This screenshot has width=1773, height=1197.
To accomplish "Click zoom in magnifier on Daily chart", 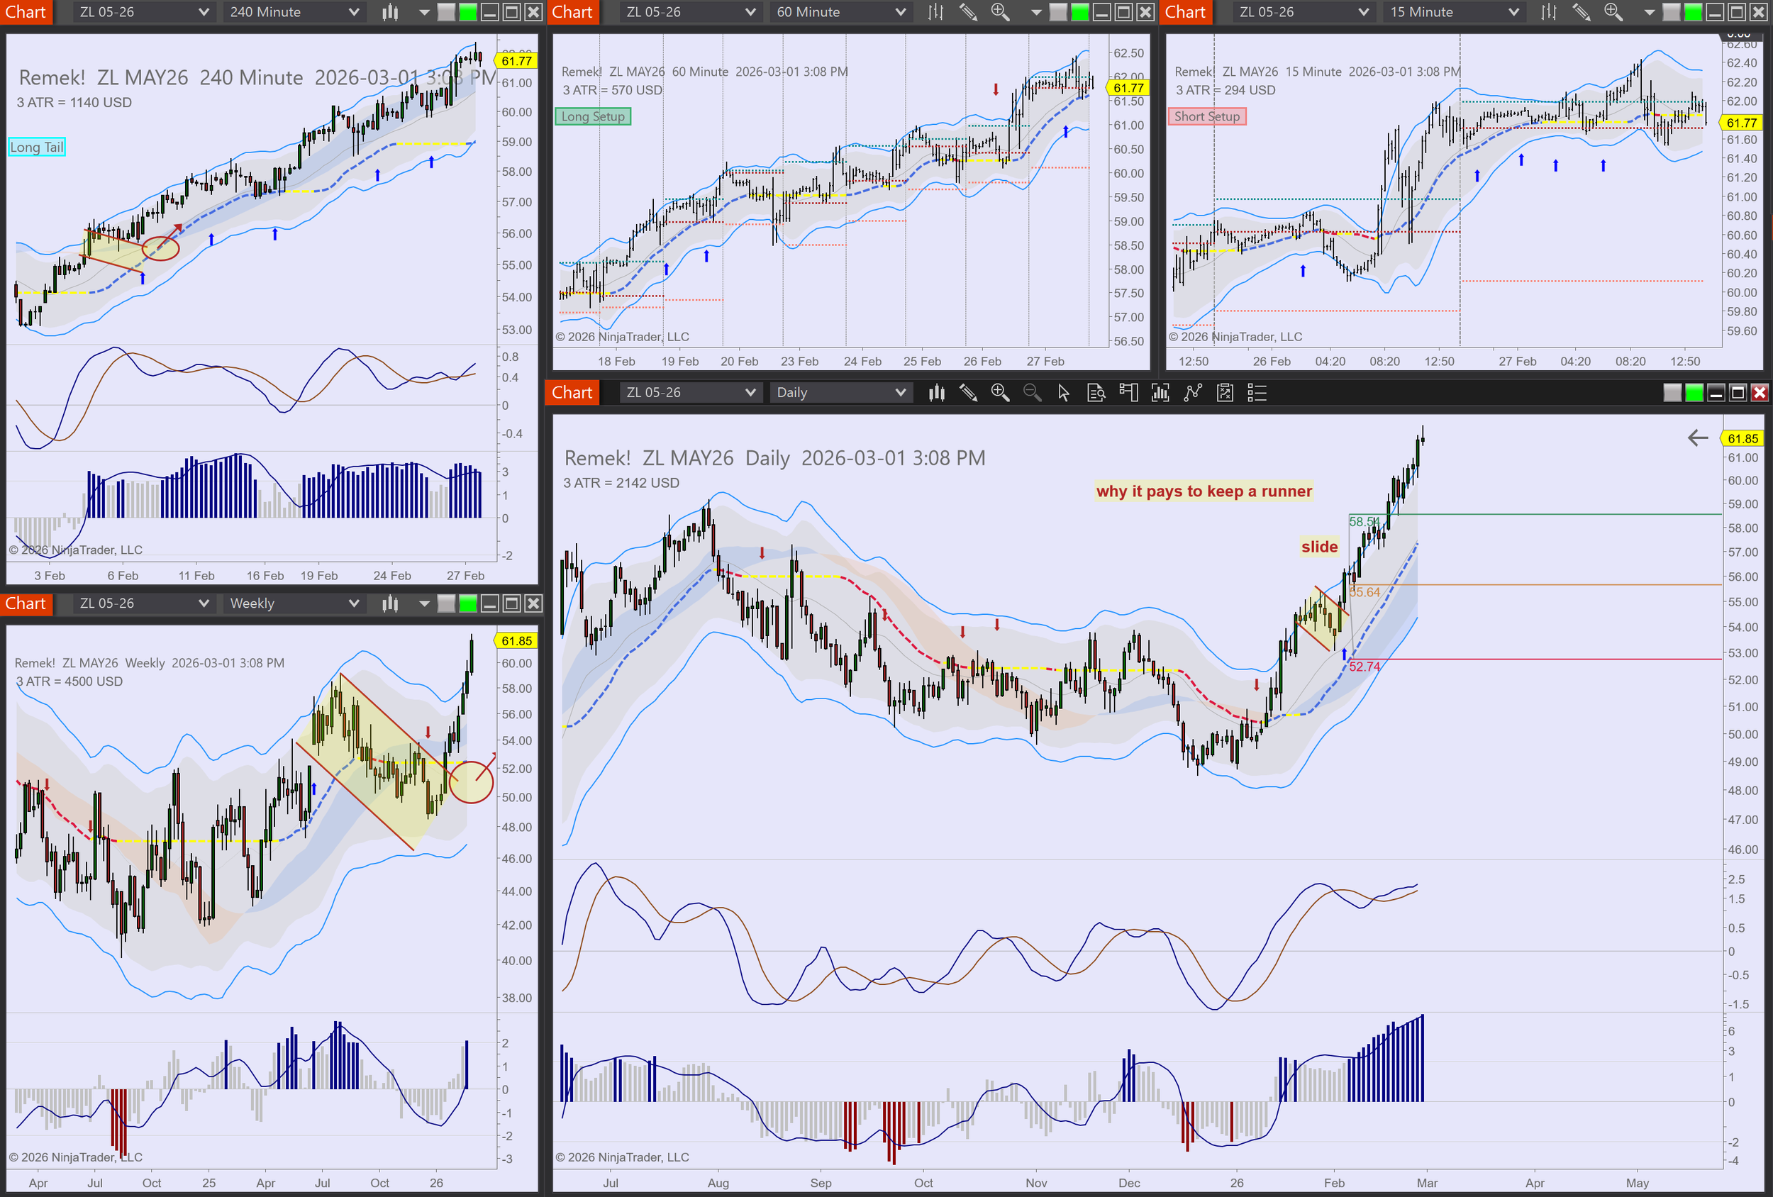I will 999,393.
